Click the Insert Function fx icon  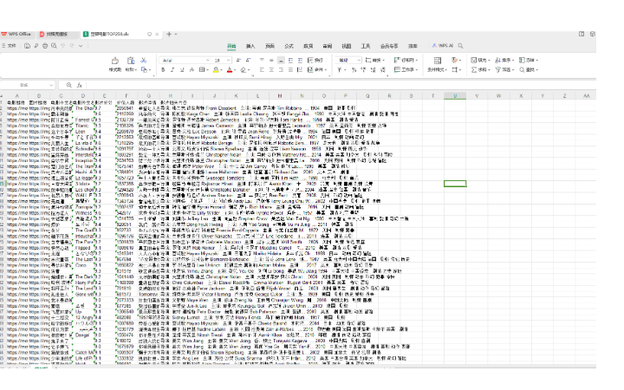[x=79, y=85]
